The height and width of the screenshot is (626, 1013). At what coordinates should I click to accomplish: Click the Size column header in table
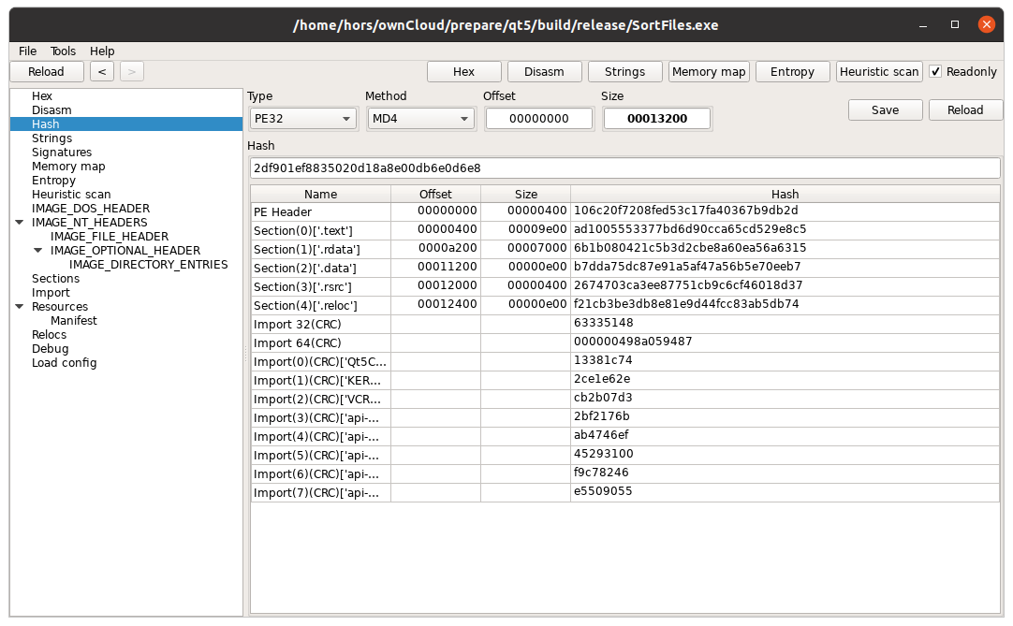[526, 194]
